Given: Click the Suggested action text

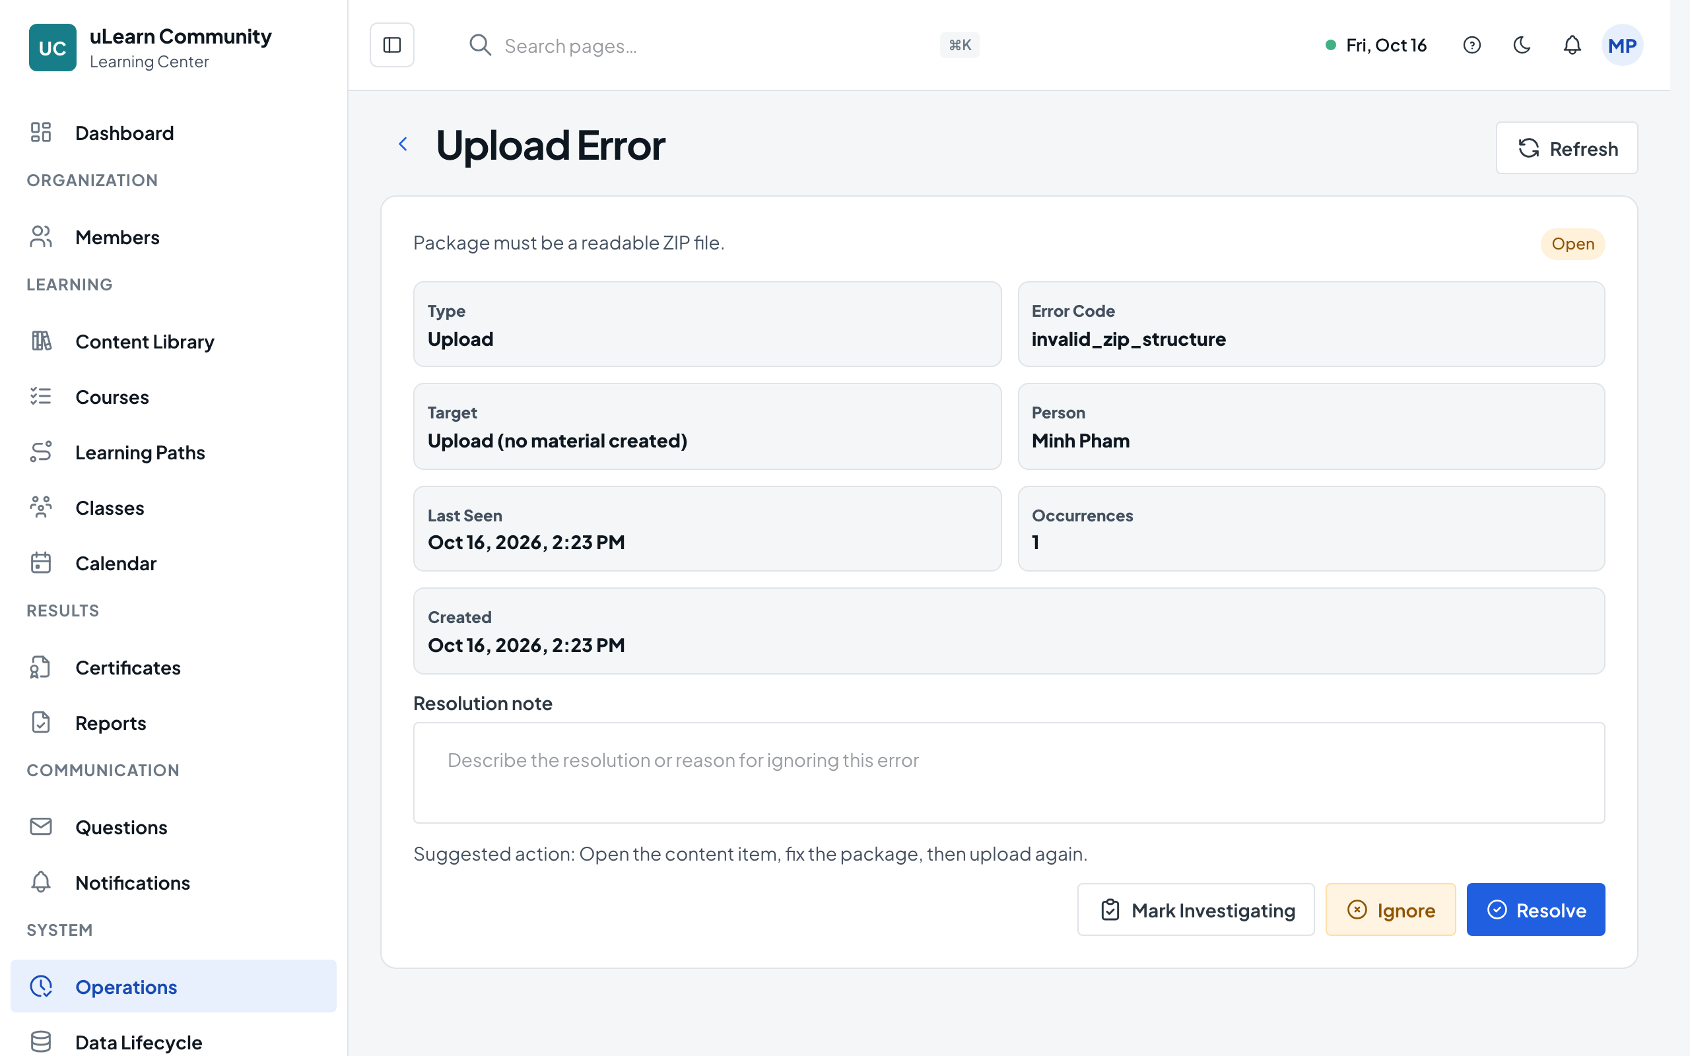Looking at the screenshot, I should pyautogui.click(x=750, y=853).
